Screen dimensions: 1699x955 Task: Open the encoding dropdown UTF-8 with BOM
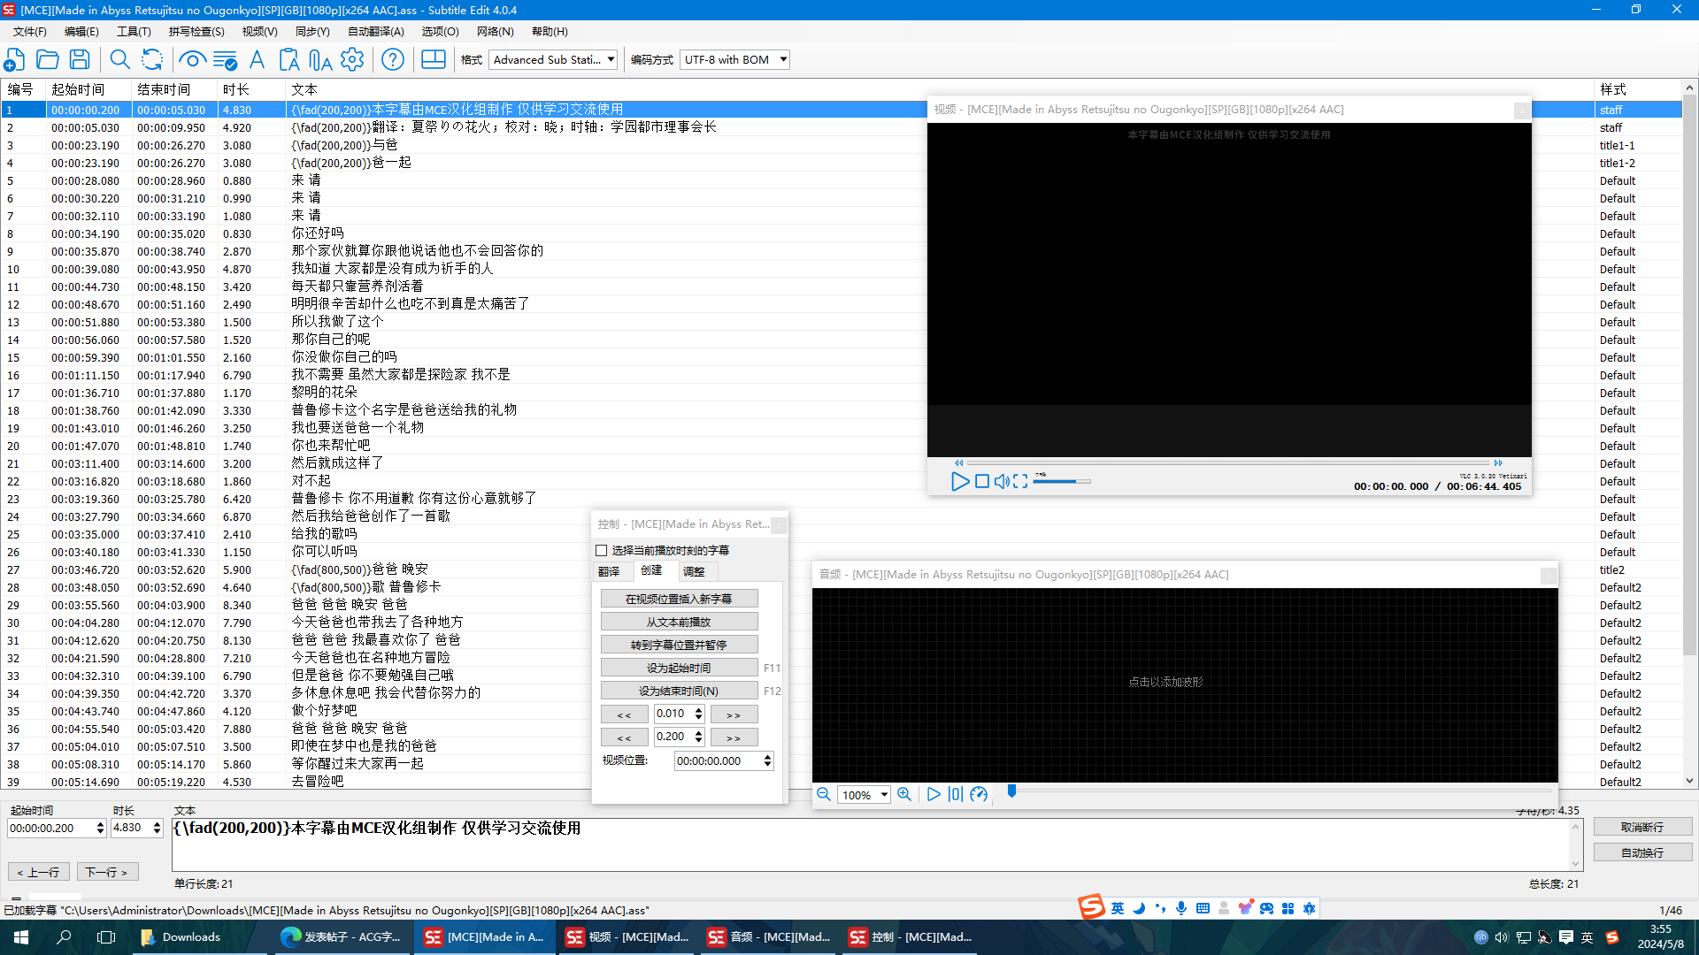[x=735, y=60]
